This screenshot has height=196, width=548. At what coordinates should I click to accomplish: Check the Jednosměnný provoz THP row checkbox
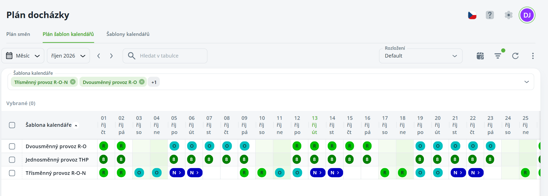tap(12, 160)
